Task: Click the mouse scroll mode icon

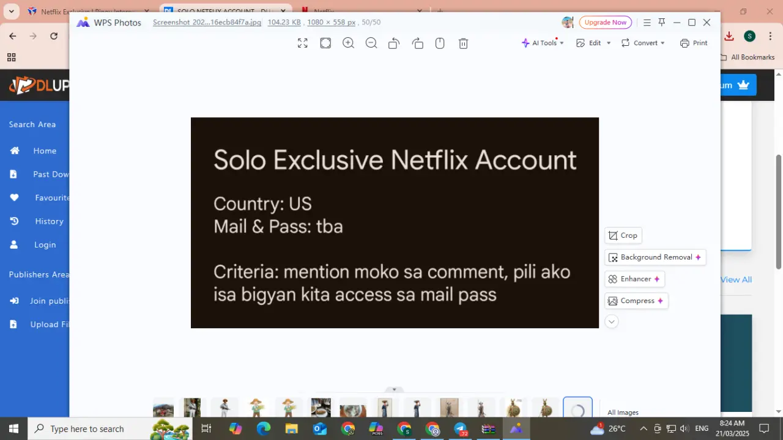Action: [440, 43]
